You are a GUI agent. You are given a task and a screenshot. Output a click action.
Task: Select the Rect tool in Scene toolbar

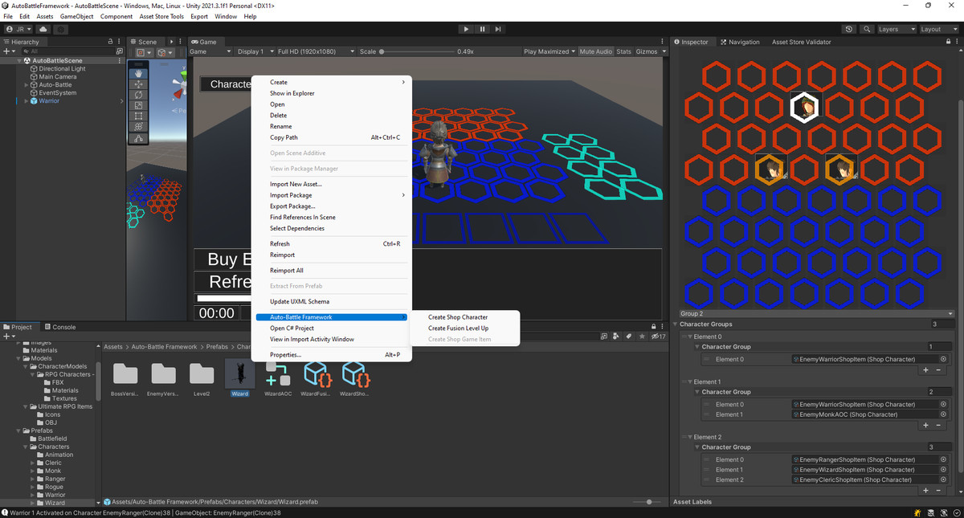tap(139, 116)
